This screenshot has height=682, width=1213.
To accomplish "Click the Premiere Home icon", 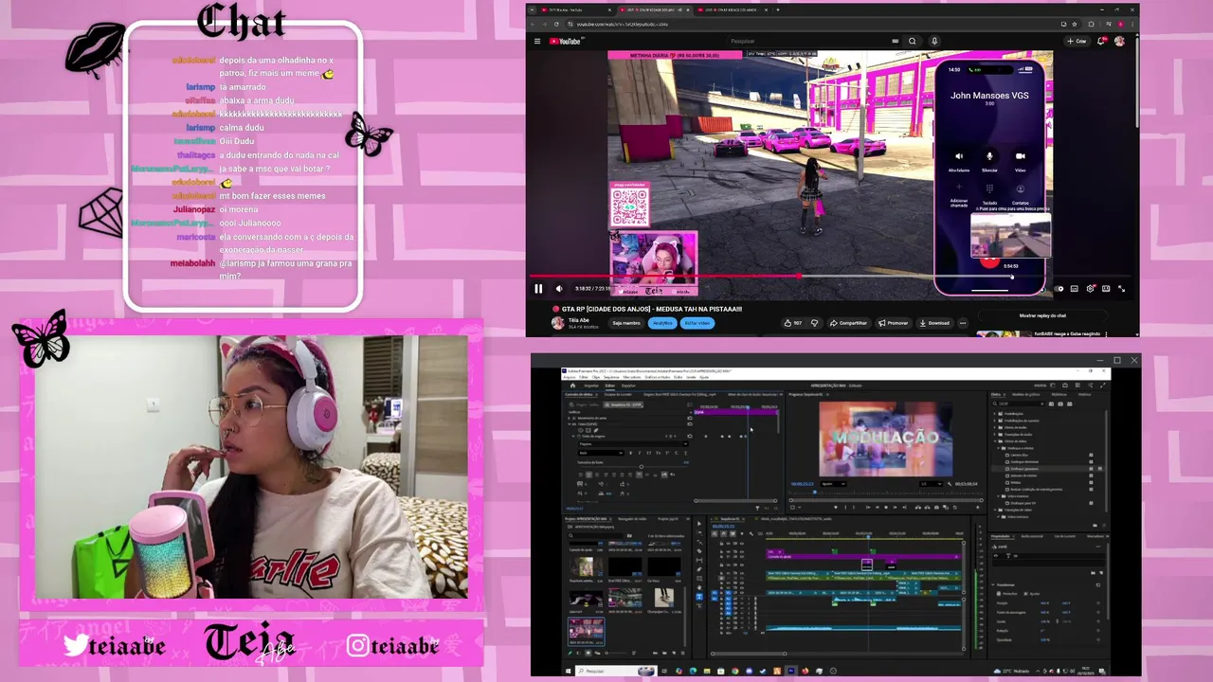I will (572, 386).
